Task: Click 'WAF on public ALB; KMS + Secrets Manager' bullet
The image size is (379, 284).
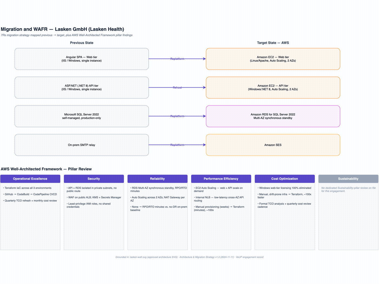Action: pos(94,197)
